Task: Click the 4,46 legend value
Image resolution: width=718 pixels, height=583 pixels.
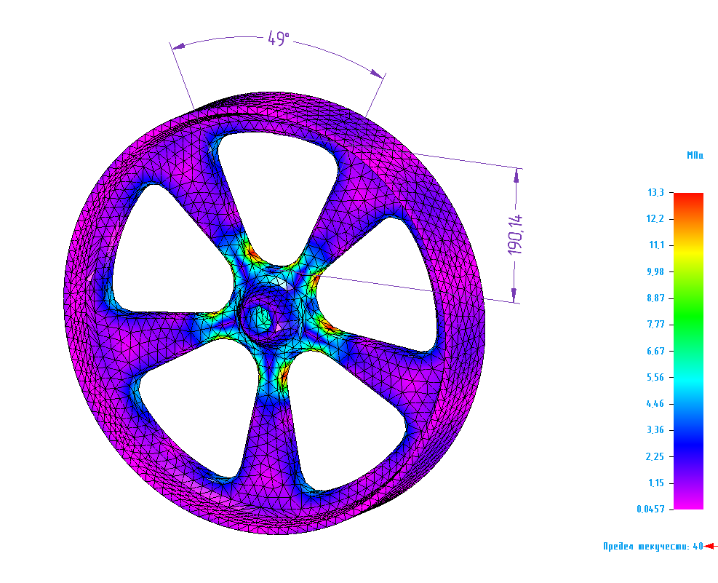Action: [x=655, y=403]
